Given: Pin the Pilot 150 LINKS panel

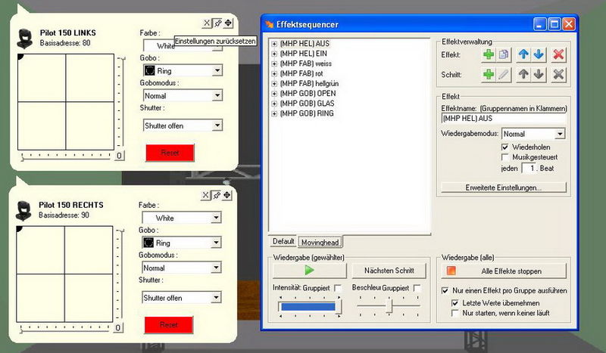Looking at the screenshot, I should pos(217,23).
